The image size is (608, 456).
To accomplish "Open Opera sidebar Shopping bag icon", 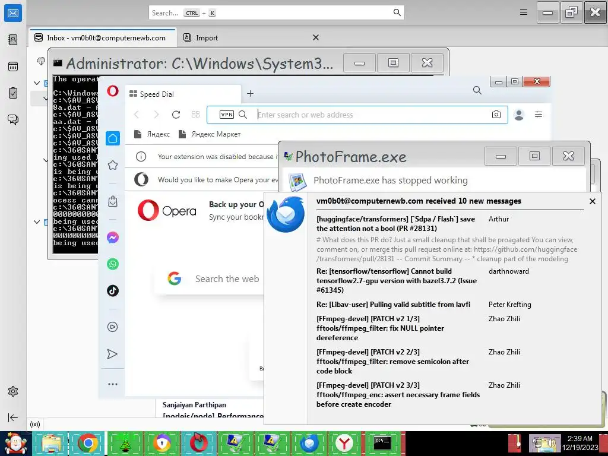I will (x=113, y=201).
